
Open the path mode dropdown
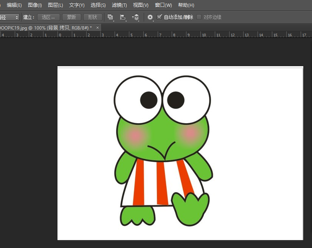9,17
